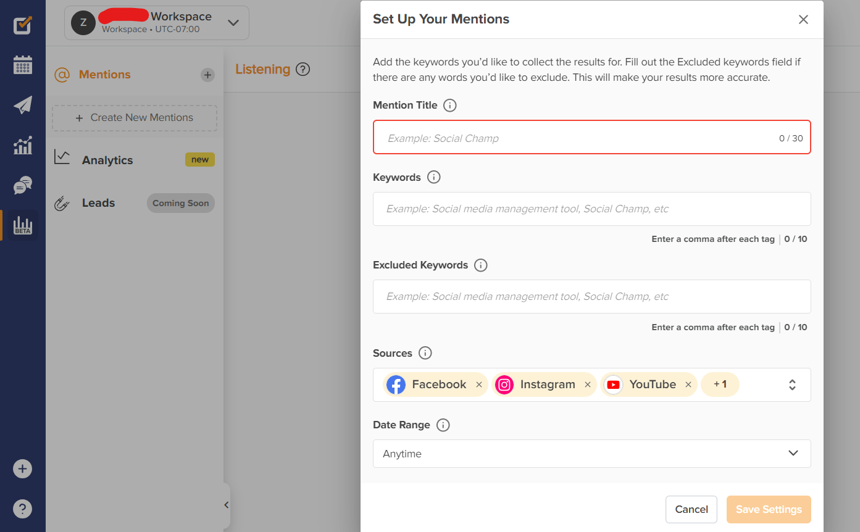Open Analytics chart icon in sidebar

(22, 145)
